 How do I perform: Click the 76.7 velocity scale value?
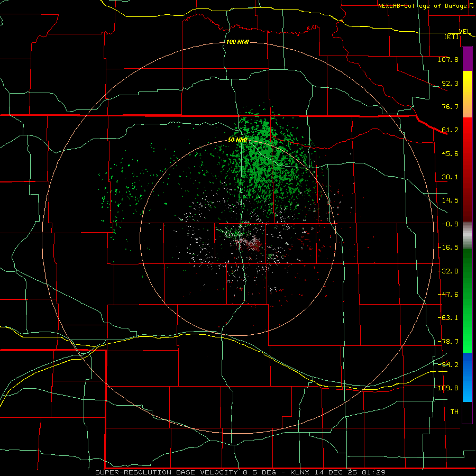pos(450,106)
